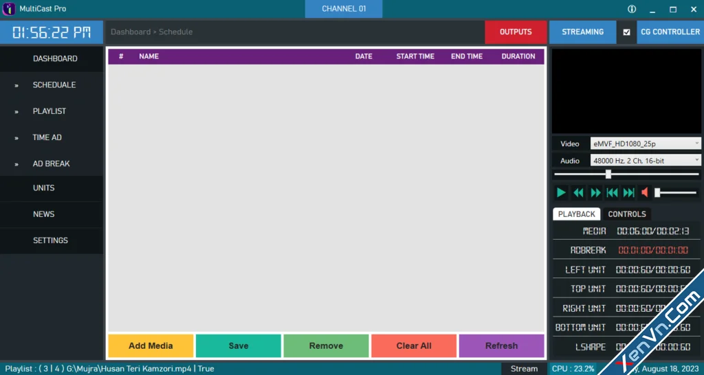Expand the SCHEDUALE chevron in the sidebar
704x375 pixels.
[16, 85]
